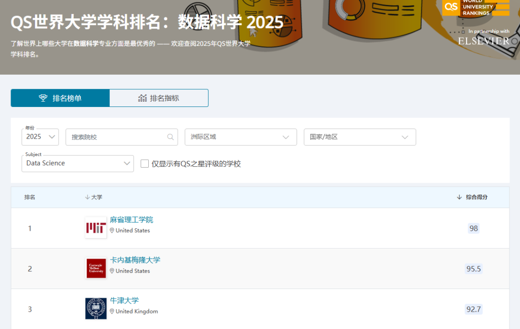Screen dimensions: 520x329
Task: Click the QS World University Rankings logo
Action: (x=476, y=8)
